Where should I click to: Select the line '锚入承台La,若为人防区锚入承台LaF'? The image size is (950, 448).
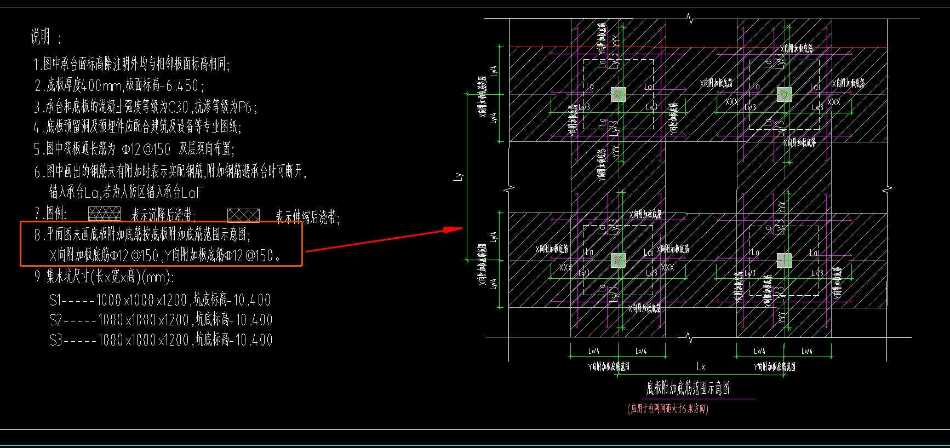[x=127, y=192]
